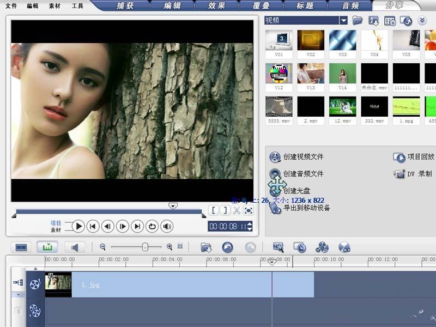Click the scissors clip cut icon
Image resolution: width=436 pixels, height=327 pixels.
[x=237, y=211]
